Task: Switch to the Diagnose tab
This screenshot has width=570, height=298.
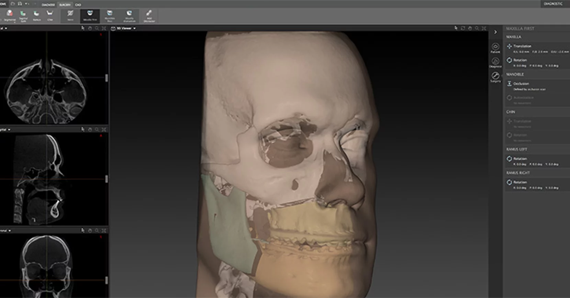Action: 48,5
